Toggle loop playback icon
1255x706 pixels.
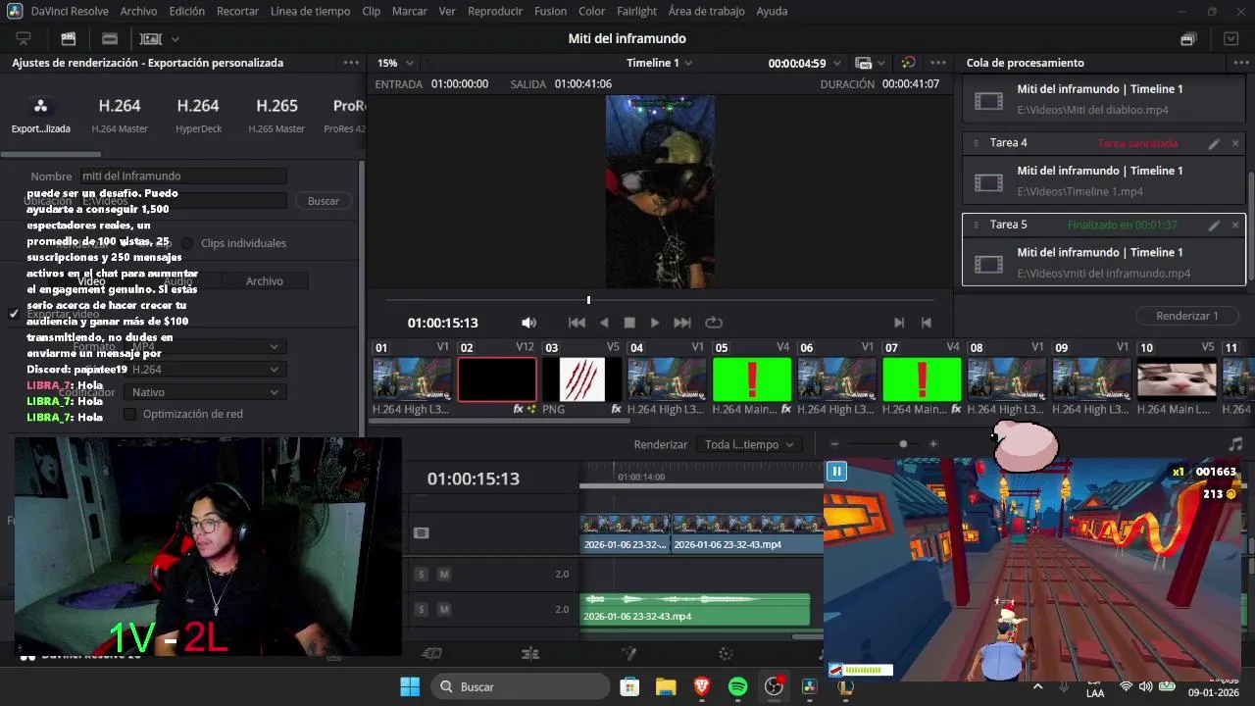pyautogui.click(x=714, y=323)
